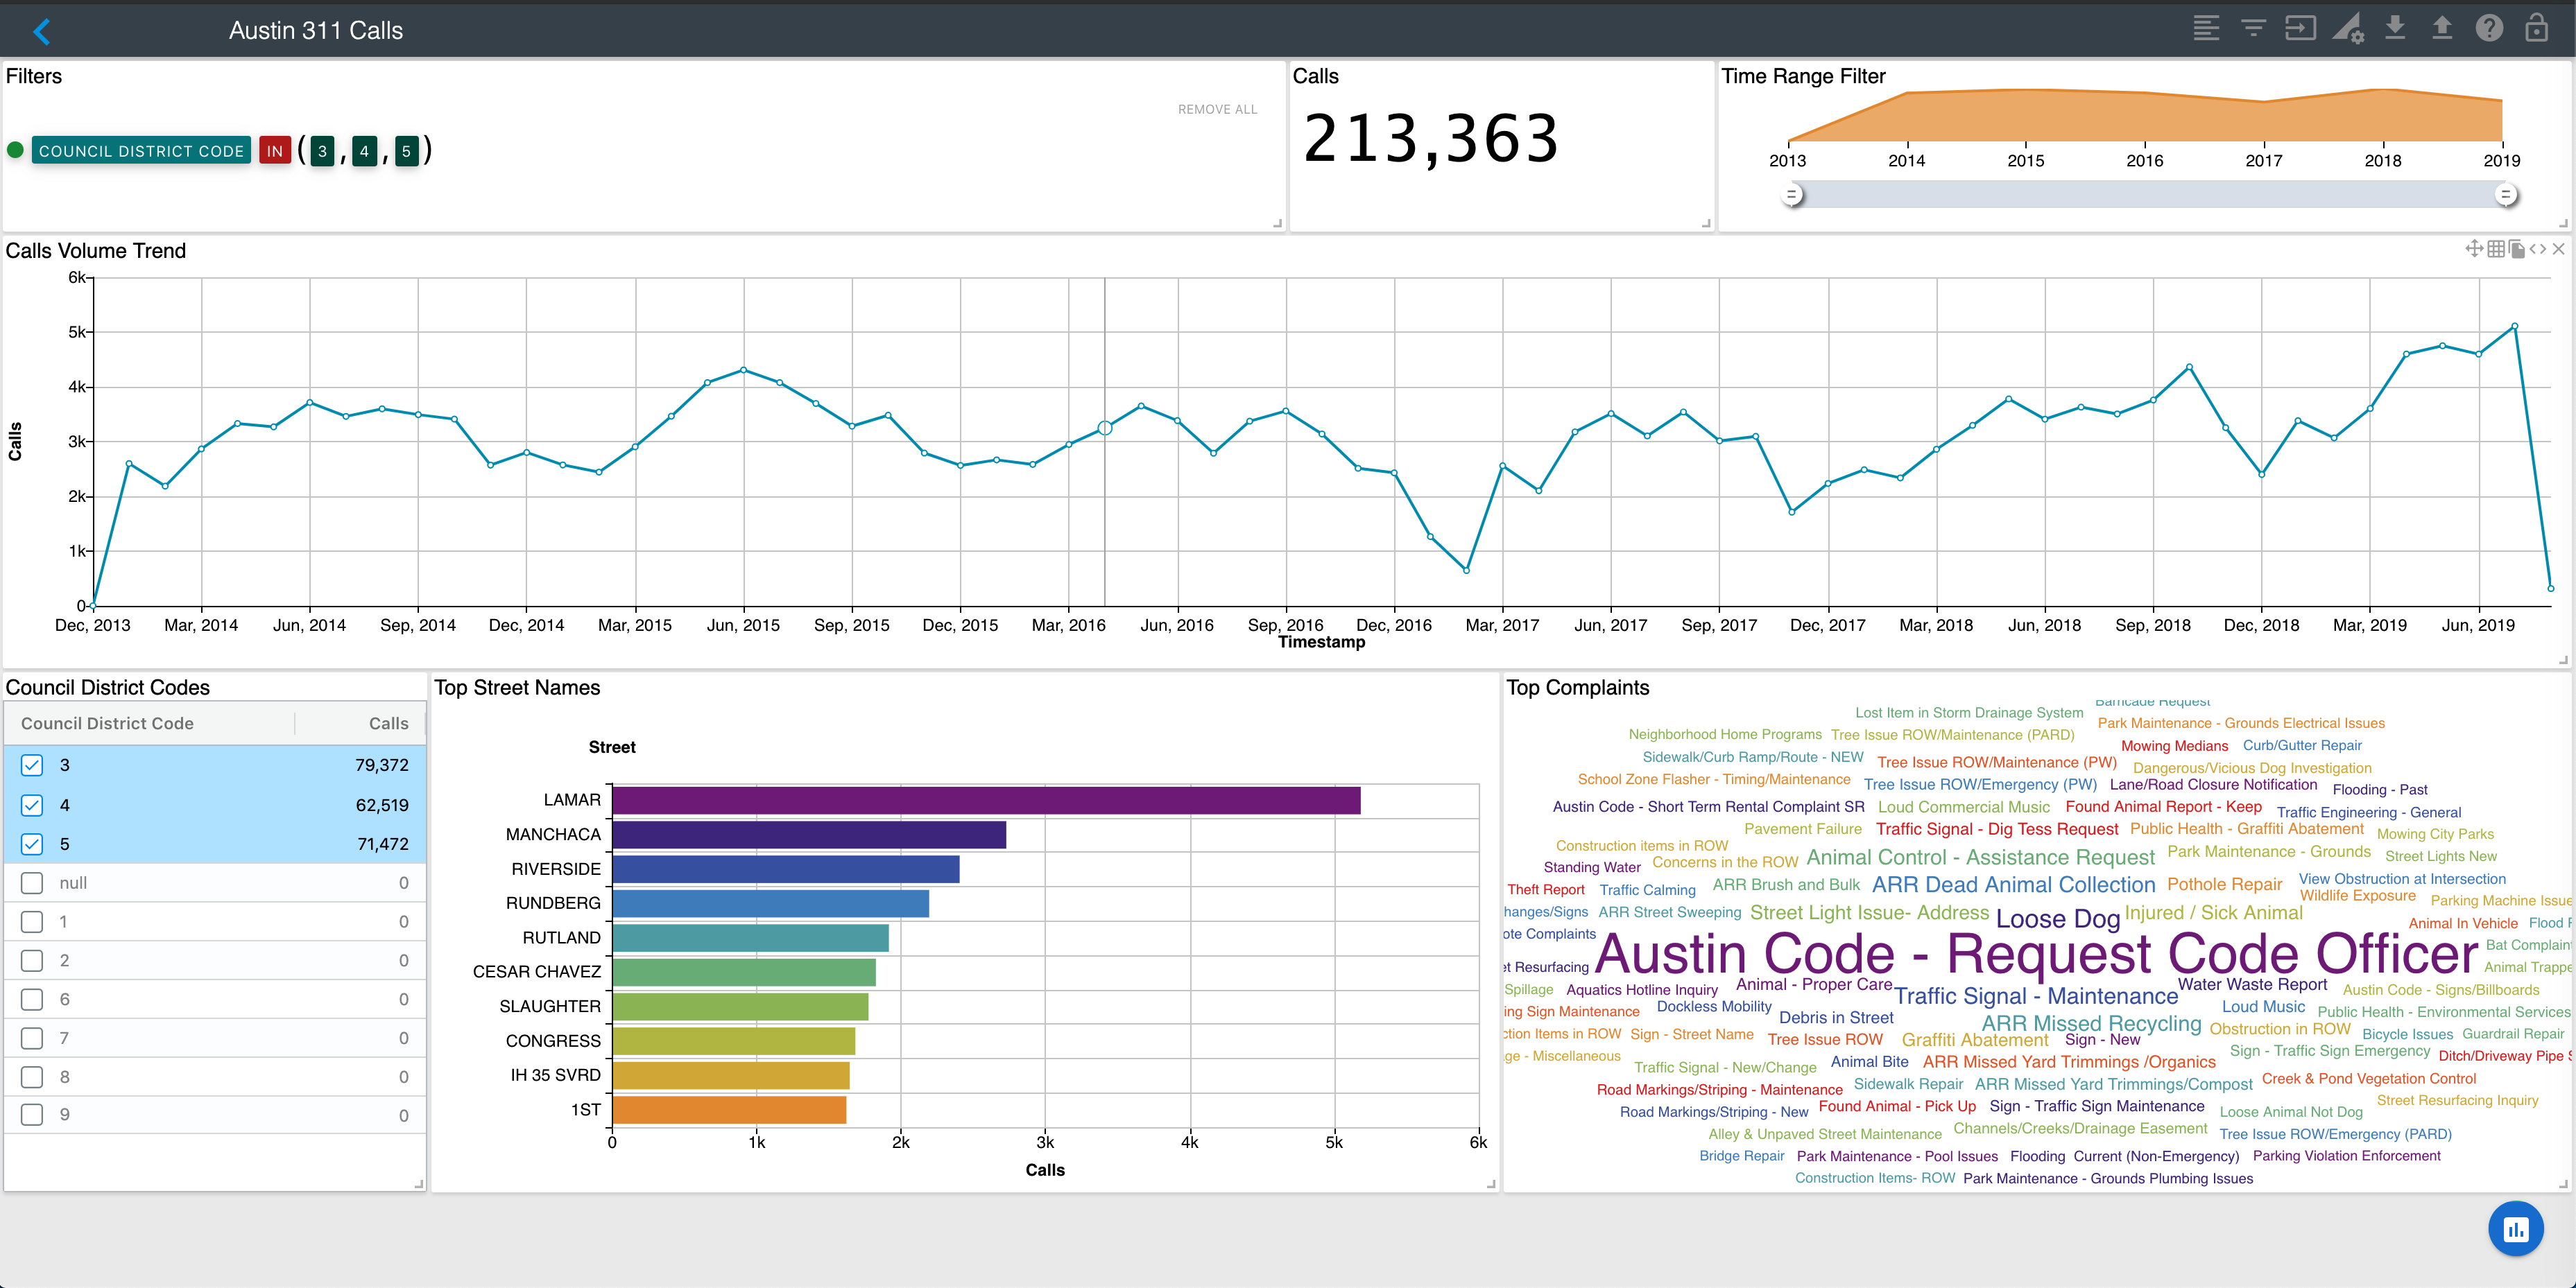The width and height of the screenshot is (2576, 1288).
Task: Check council district 2 checkbox
Action: click(32, 960)
